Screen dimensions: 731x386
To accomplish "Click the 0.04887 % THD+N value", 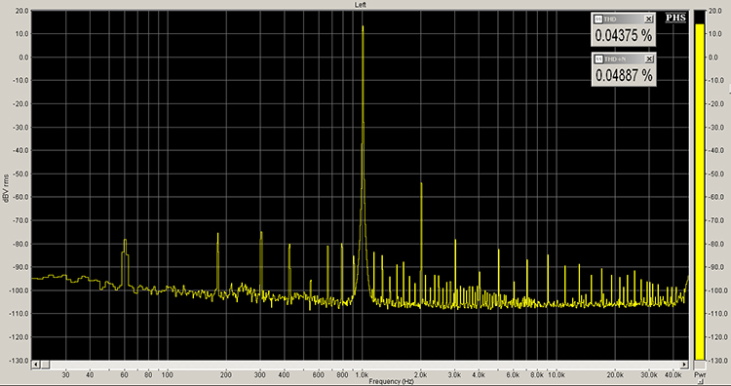I will (x=624, y=75).
